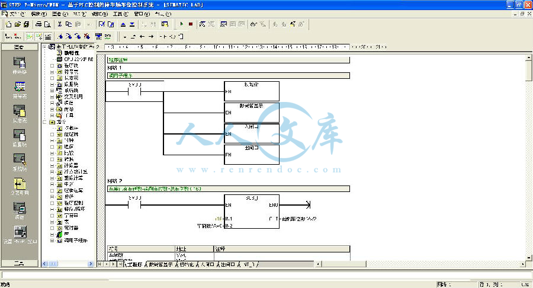The width and height of the screenshot is (533, 288).
Task: Open 程序块 in the navigation bar
Action: coord(20,66)
